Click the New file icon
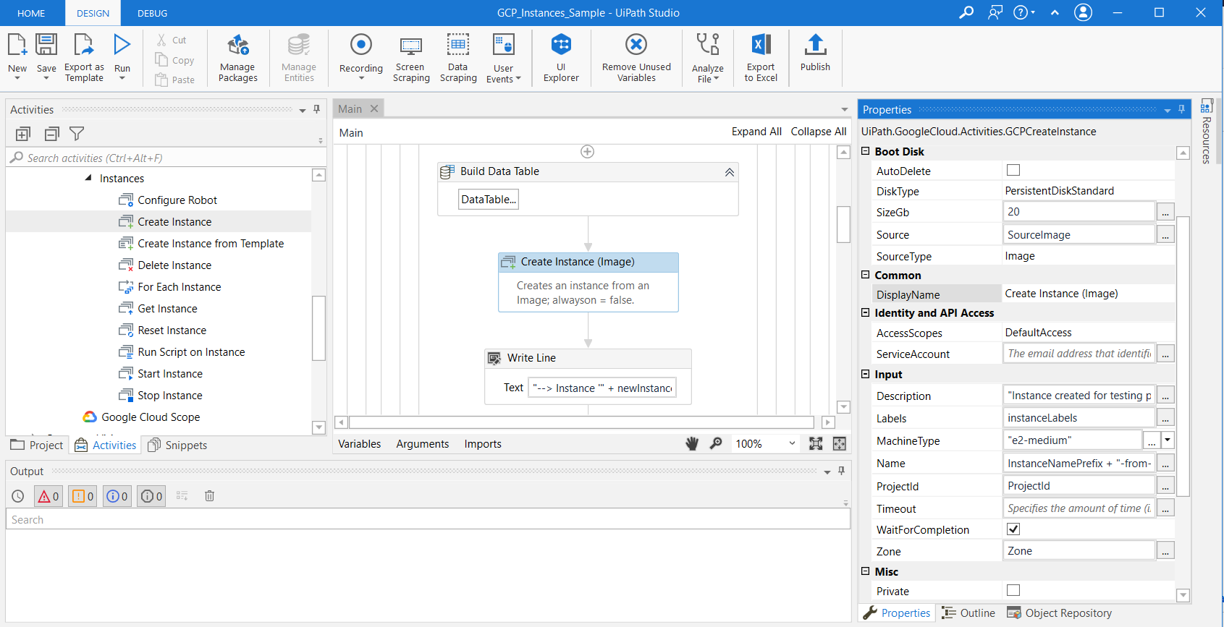Screen dimensions: 1224x627 pyautogui.click(x=17, y=45)
